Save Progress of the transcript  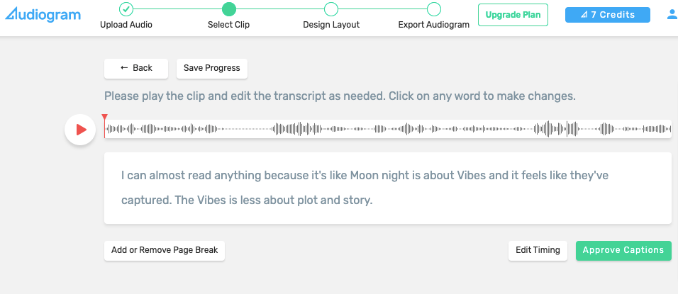[212, 69]
